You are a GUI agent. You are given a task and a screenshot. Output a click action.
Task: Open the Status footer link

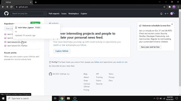pyautogui.click(x=99, y=81)
